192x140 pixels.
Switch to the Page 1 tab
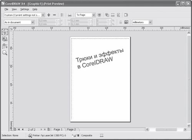point(58,130)
